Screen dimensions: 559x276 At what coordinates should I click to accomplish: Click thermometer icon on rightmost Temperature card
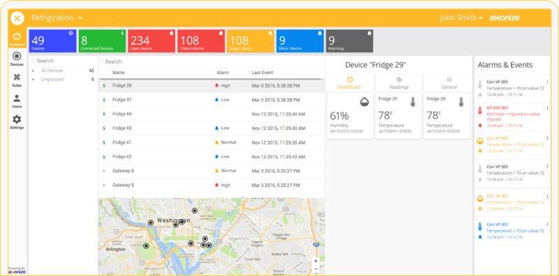tap(461, 102)
